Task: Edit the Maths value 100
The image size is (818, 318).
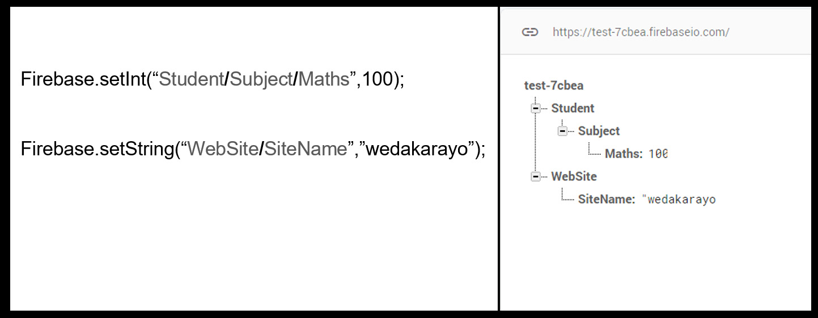Action: (x=658, y=154)
